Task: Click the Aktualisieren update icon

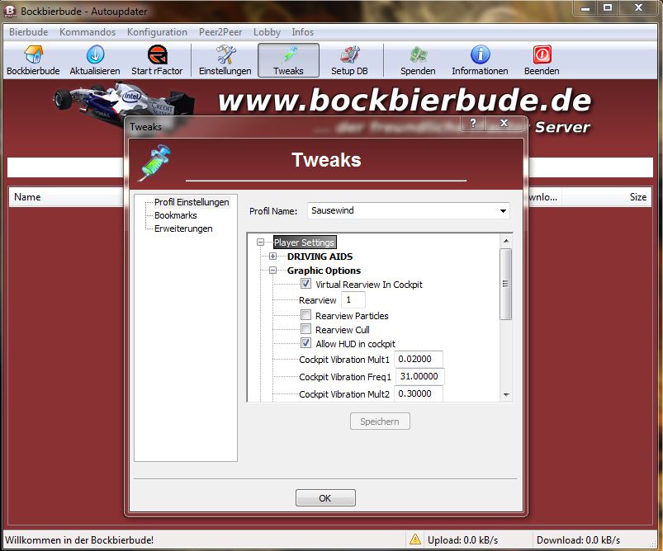Action: [x=95, y=55]
